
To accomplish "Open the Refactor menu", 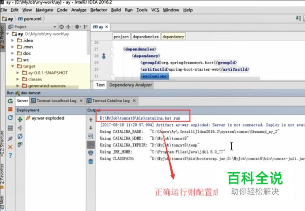I will (x=98, y=10).
